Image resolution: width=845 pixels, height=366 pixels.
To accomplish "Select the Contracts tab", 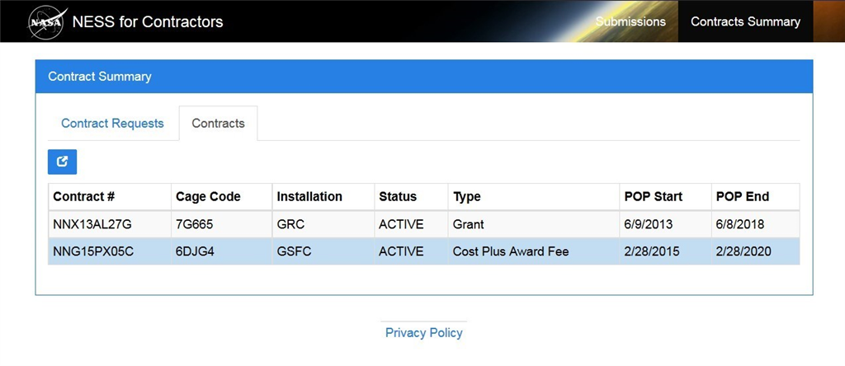I will 218,124.
